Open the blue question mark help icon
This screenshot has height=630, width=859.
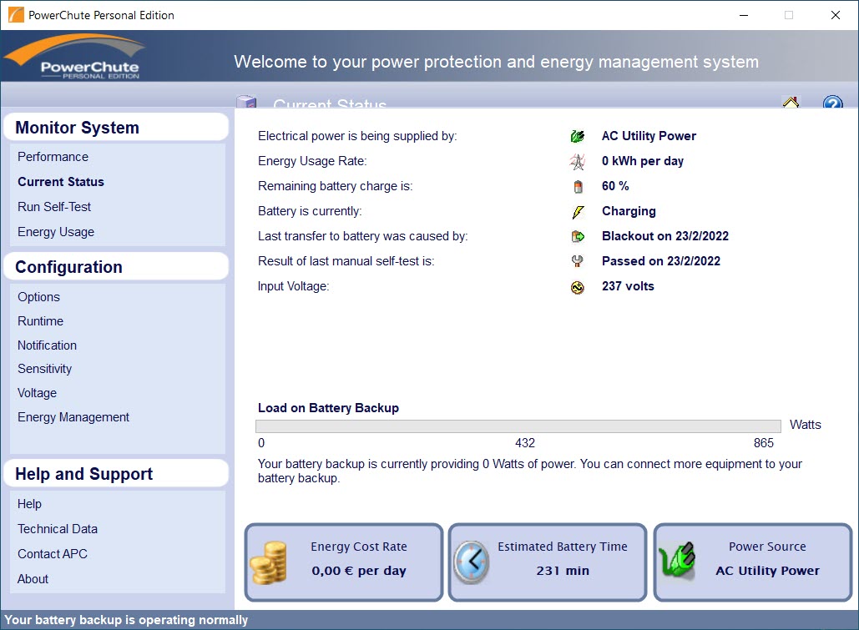tap(833, 102)
